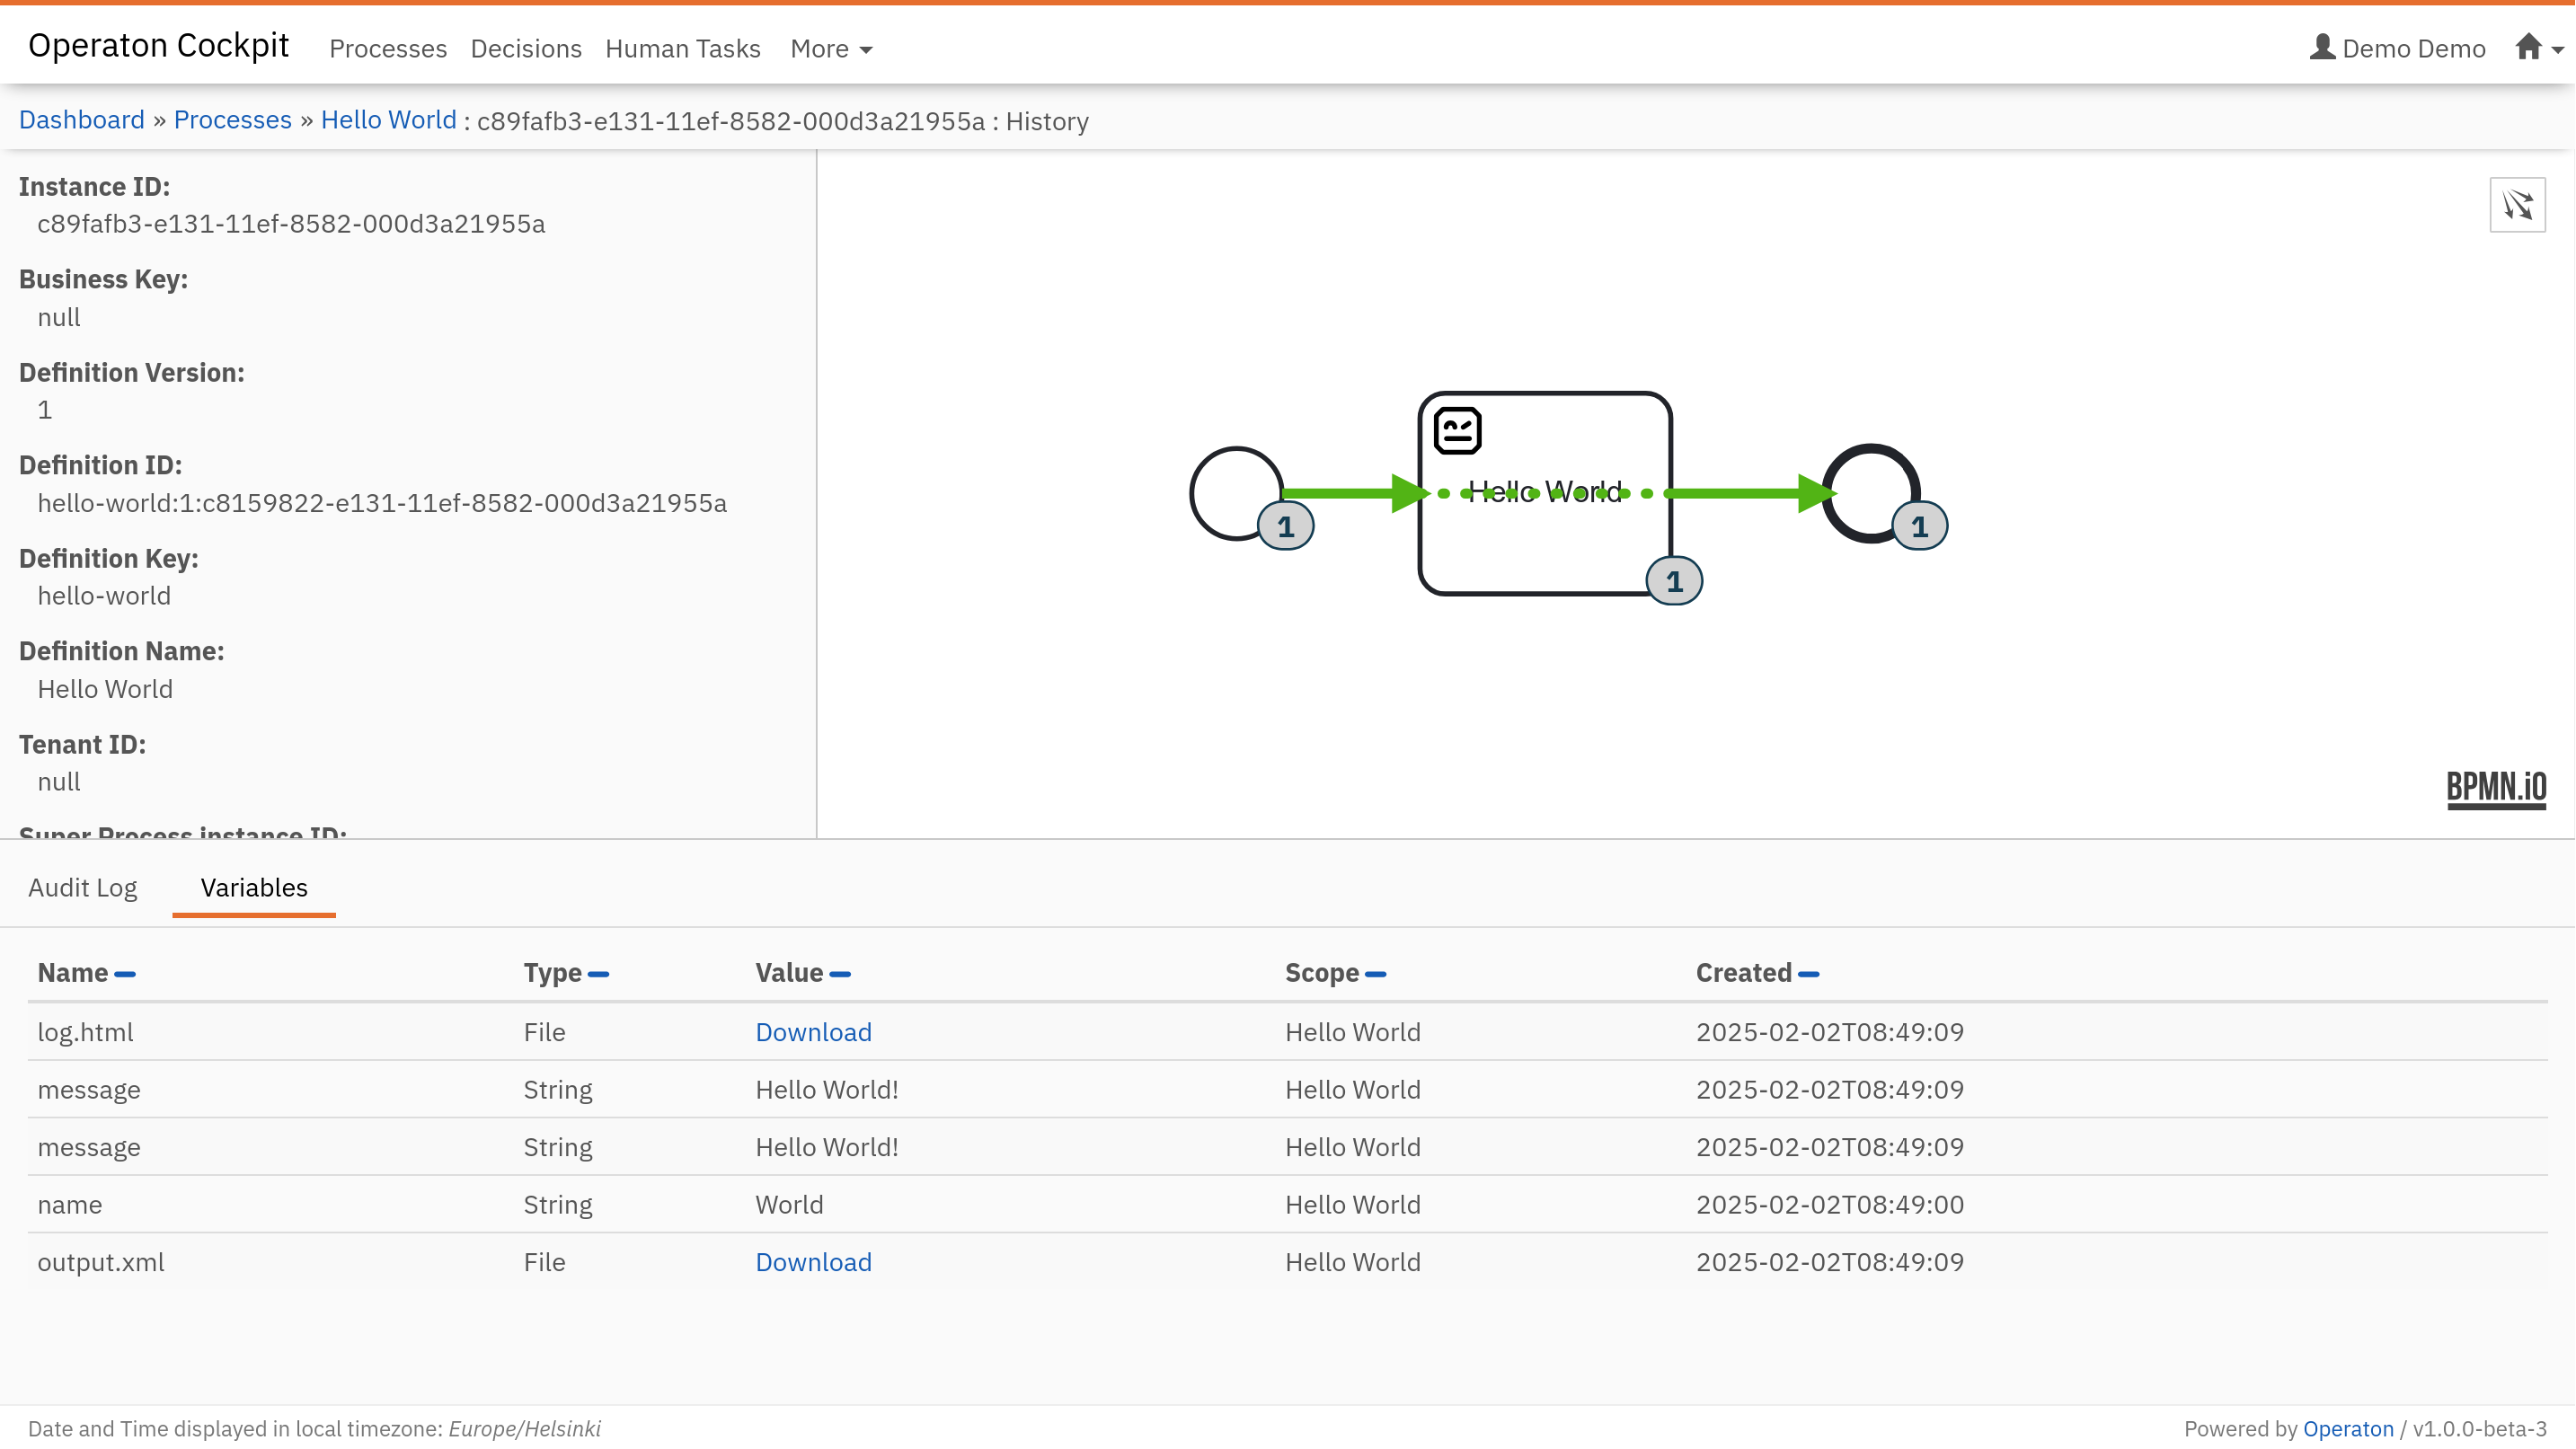Click the robot task icon in diagram
The image size is (2576, 1449).
[x=1457, y=431]
